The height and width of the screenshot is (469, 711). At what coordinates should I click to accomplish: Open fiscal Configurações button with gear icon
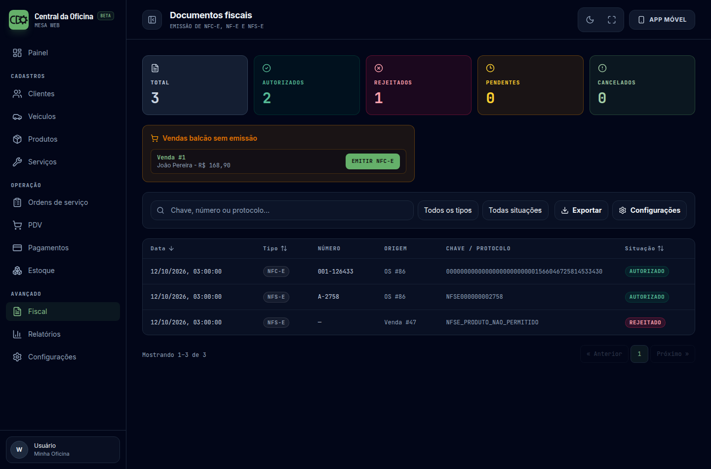coord(649,210)
